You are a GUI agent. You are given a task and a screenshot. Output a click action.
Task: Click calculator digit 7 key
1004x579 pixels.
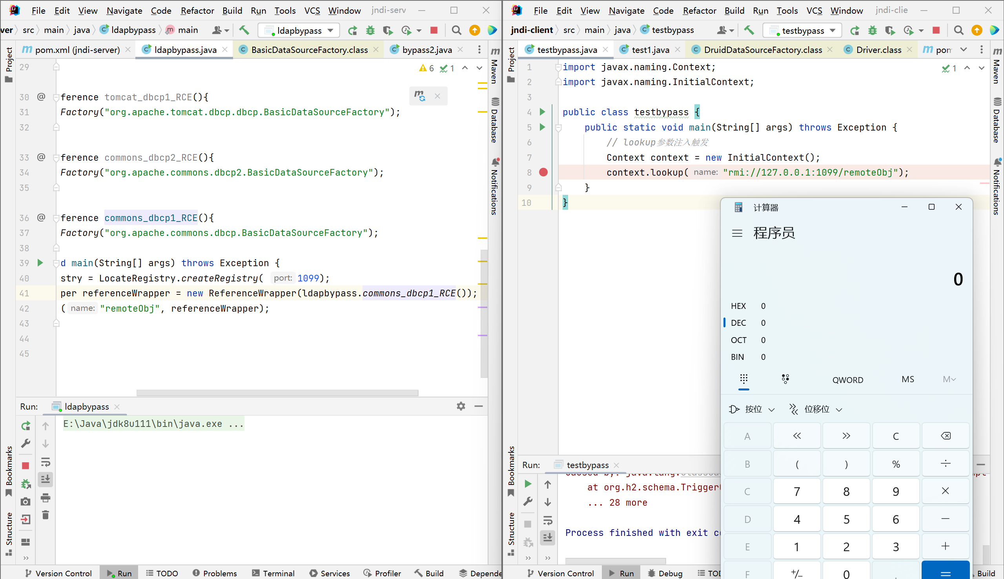tap(797, 492)
